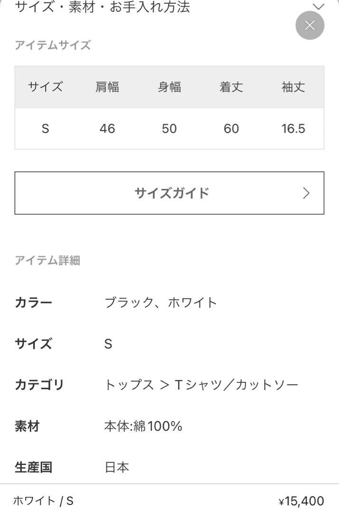The image size is (339, 513).
Task: Collapse the サイズ・素材・お手入れ方法 section chevron
Action: tap(318, 6)
